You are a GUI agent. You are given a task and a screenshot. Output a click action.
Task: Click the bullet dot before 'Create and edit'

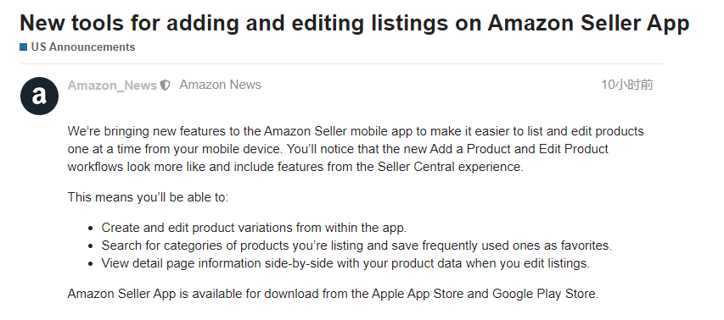point(91,229)
